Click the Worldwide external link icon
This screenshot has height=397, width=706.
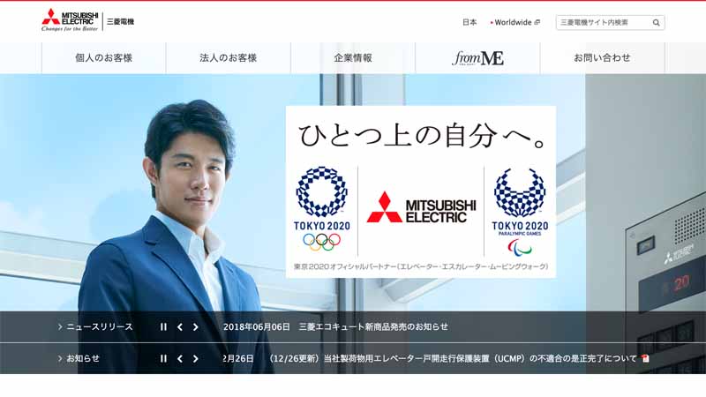[x=537, y=22]
